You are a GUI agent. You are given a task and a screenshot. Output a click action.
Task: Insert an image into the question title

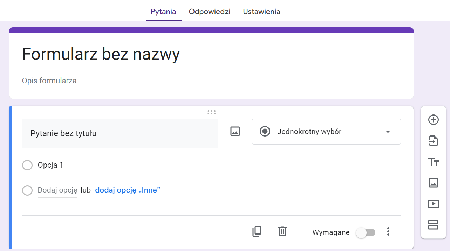coord(235,131)
